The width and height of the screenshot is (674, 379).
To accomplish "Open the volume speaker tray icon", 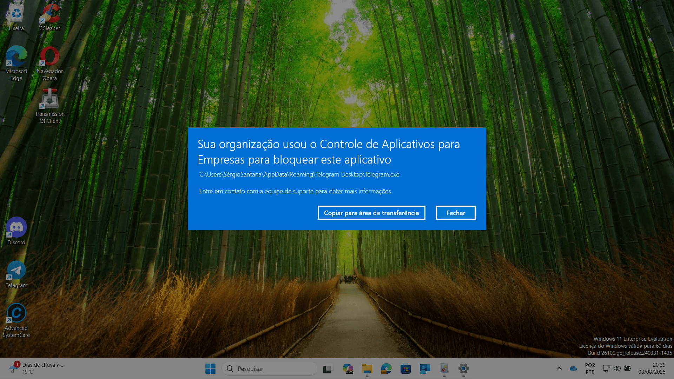I will pyautogui.click(x=617, y=368).
